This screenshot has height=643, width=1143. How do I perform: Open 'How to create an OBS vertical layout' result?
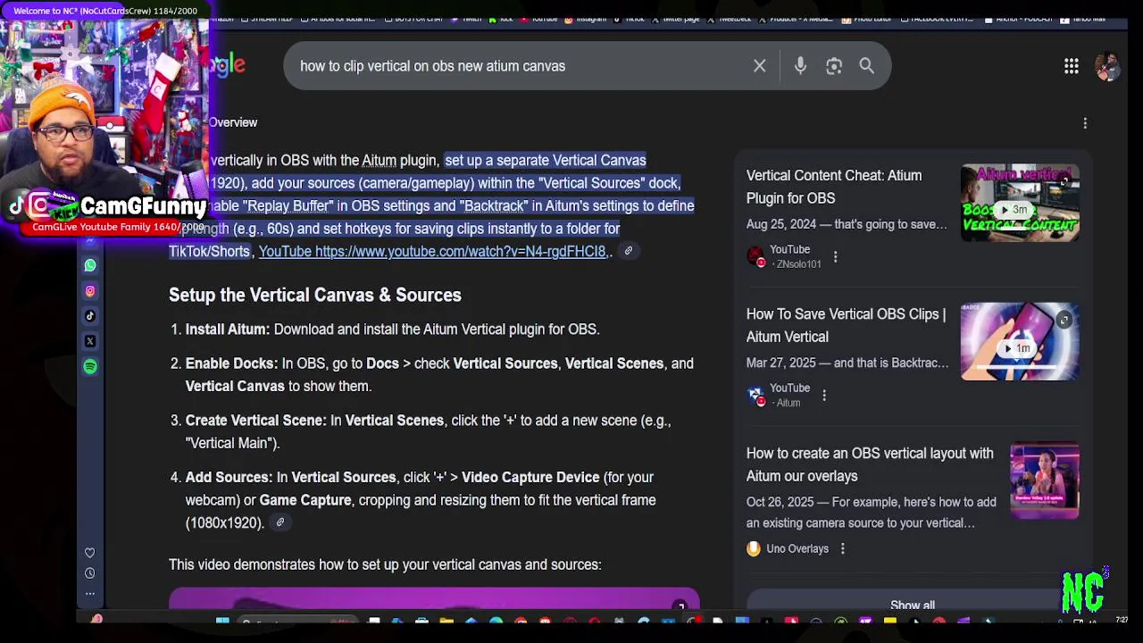pyautogui.click(x=870, y=464)
